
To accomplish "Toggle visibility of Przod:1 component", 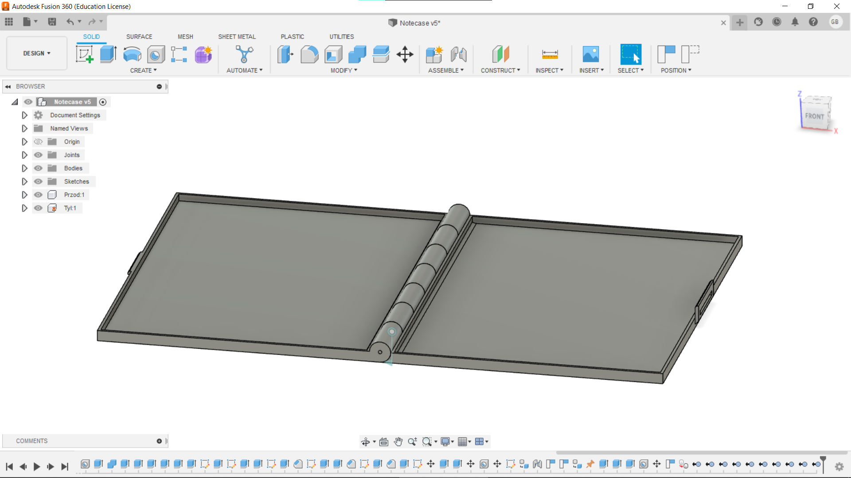I will pyautogui.click(x=39, y=195).
